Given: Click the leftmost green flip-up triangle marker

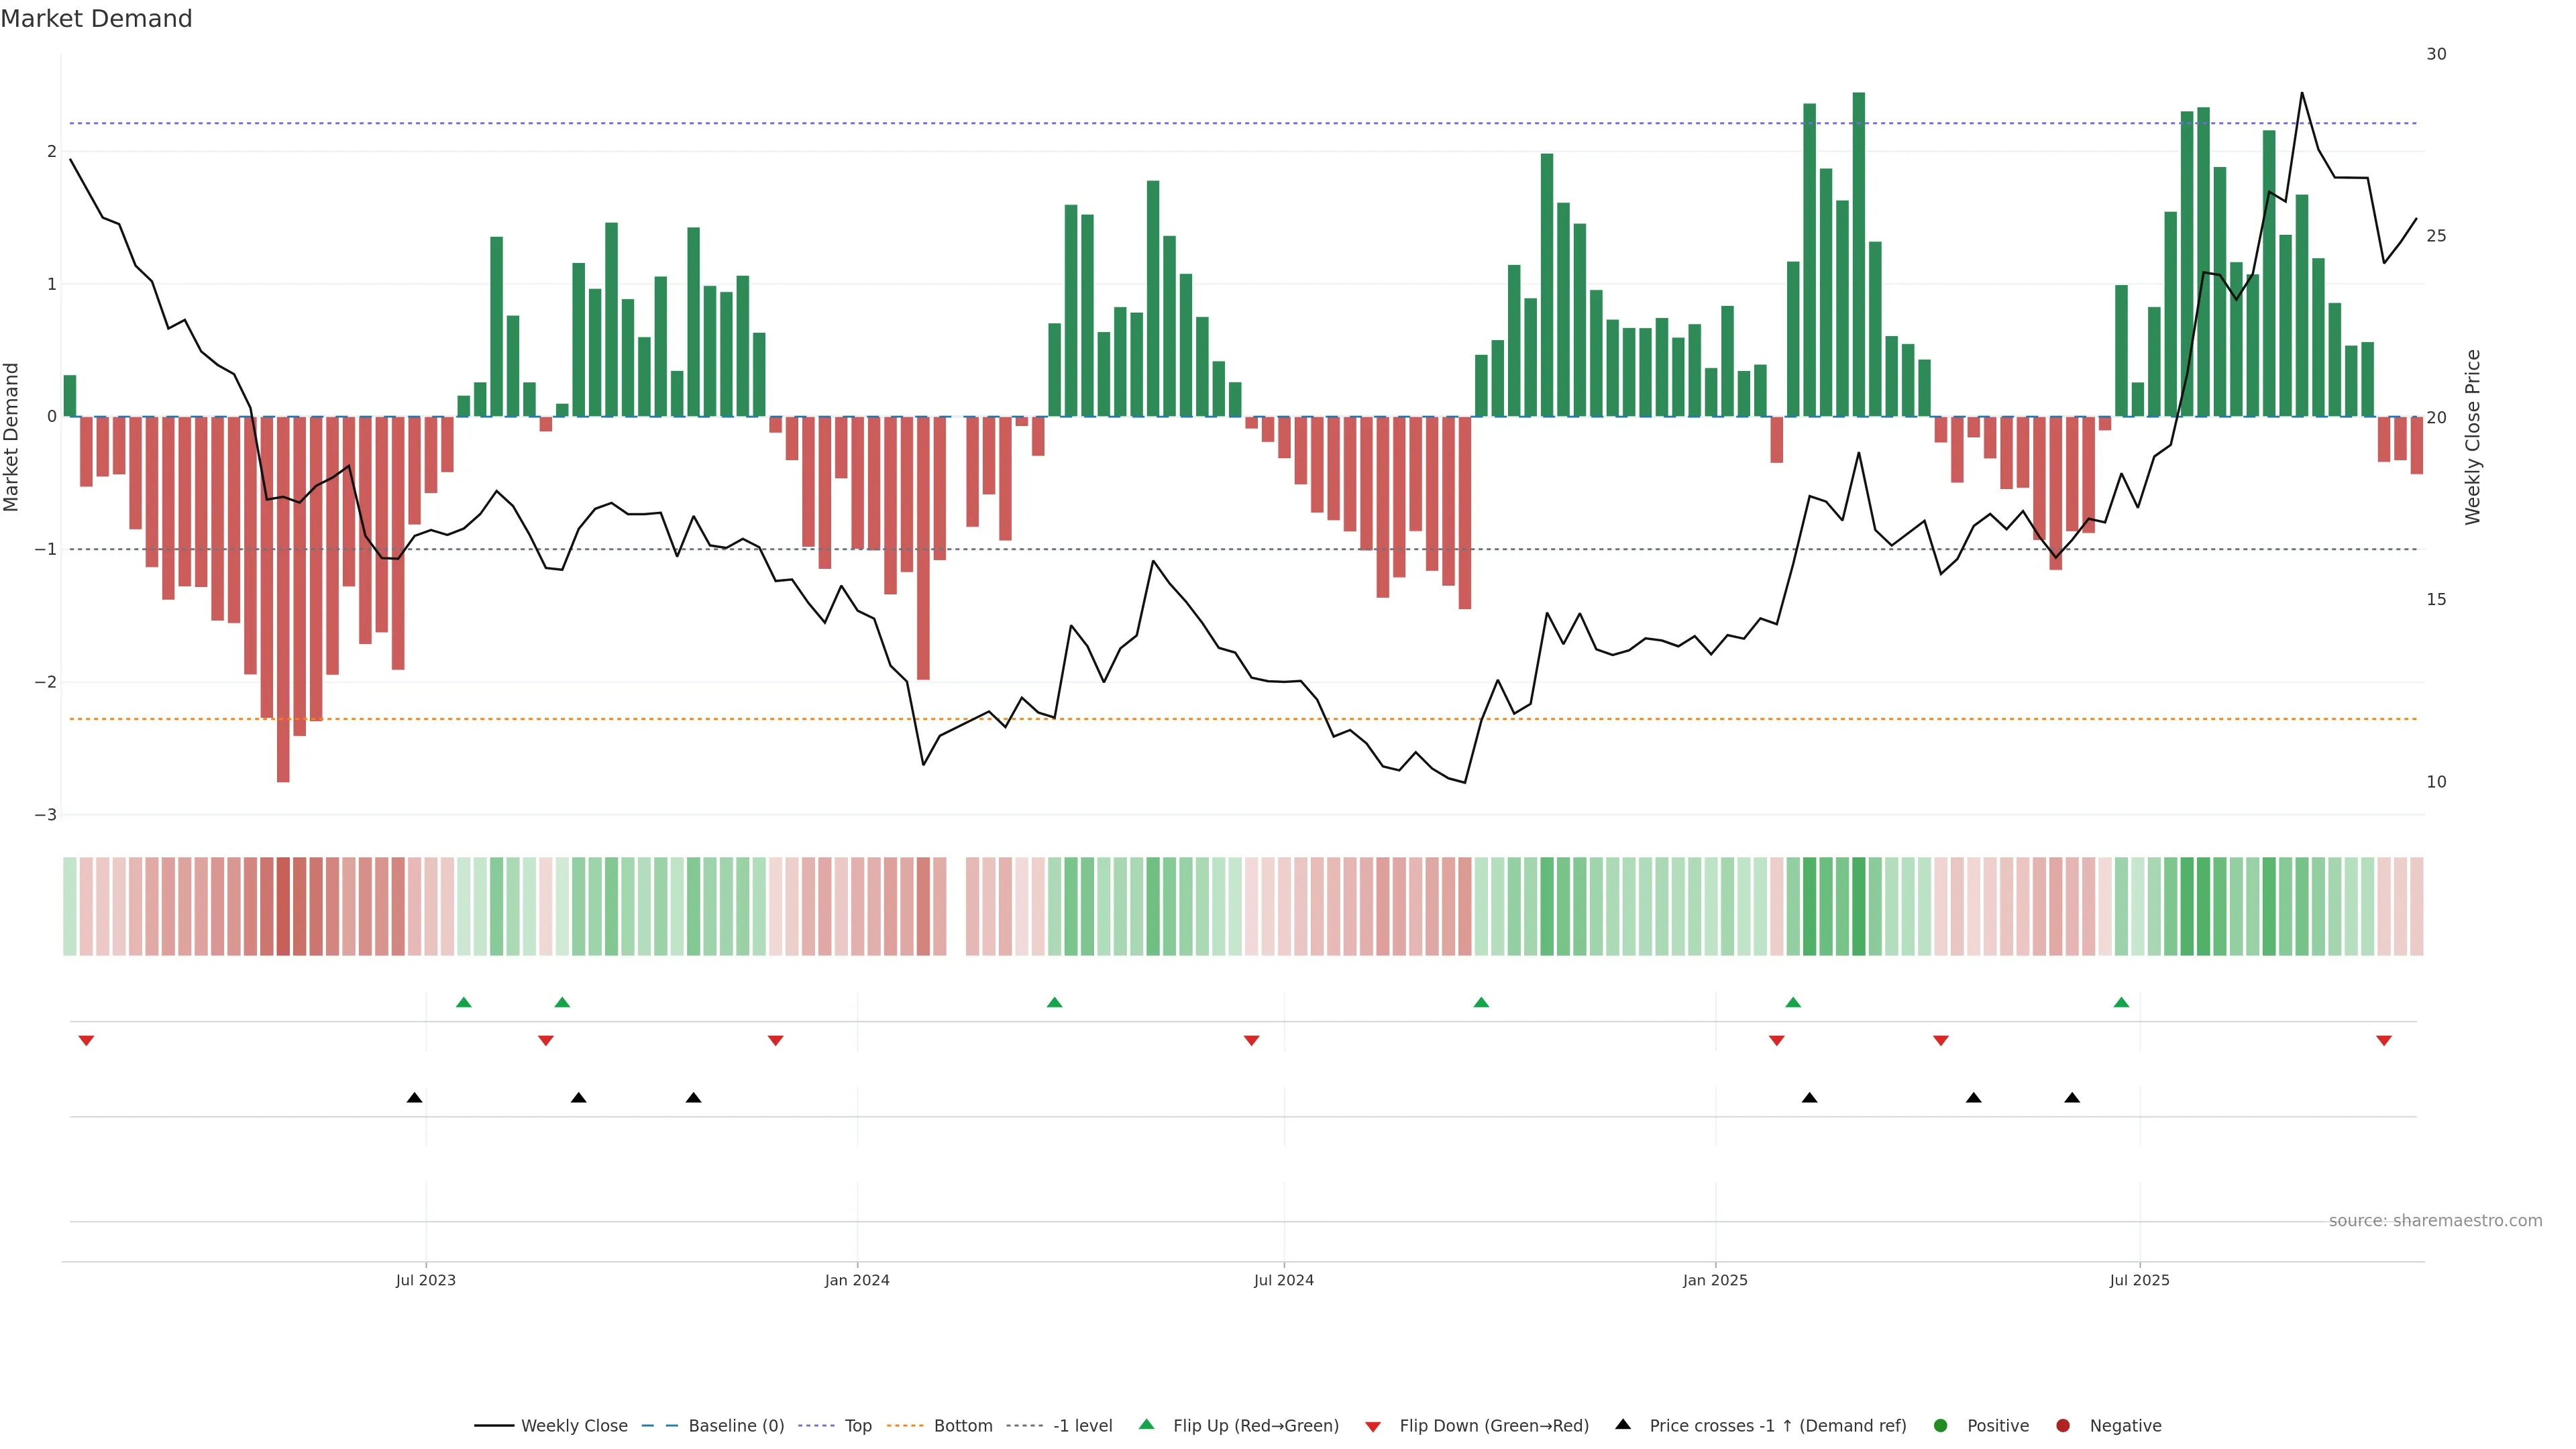Looking at the screenshot, I should click(463, 1002).
